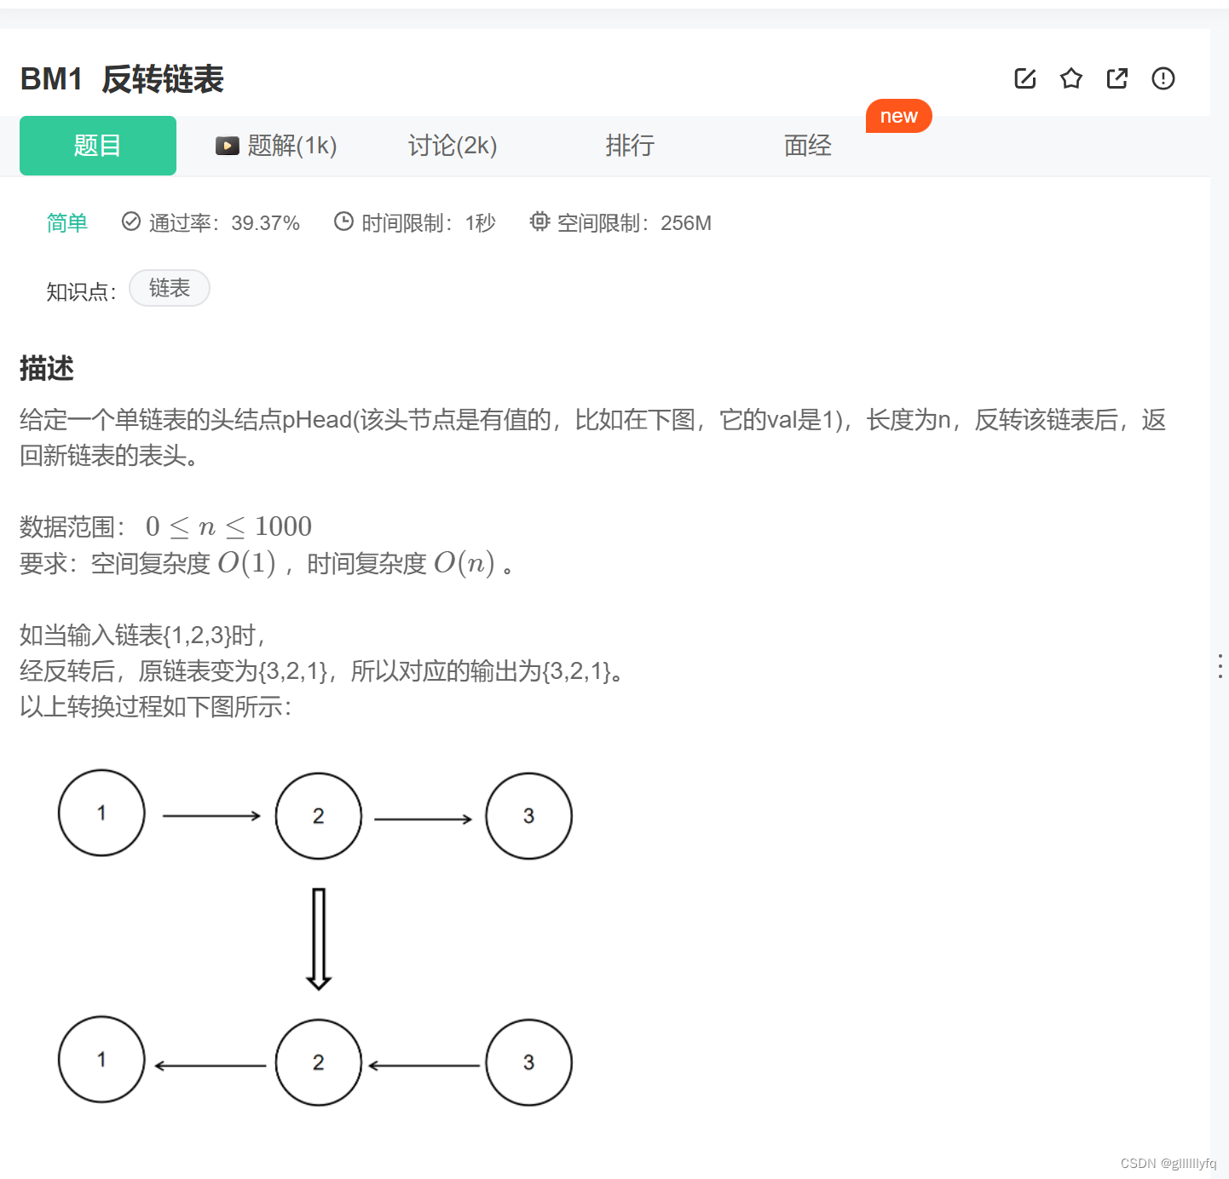Open the 讨论(2k) tab
This screenshot has height=1179, width=1229.
click(453, 146)
